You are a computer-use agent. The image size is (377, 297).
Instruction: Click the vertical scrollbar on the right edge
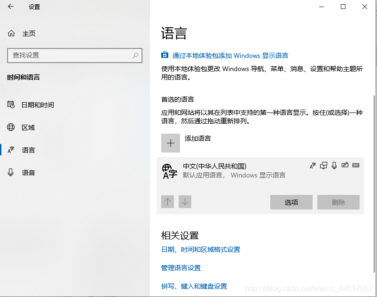[374, 184]
